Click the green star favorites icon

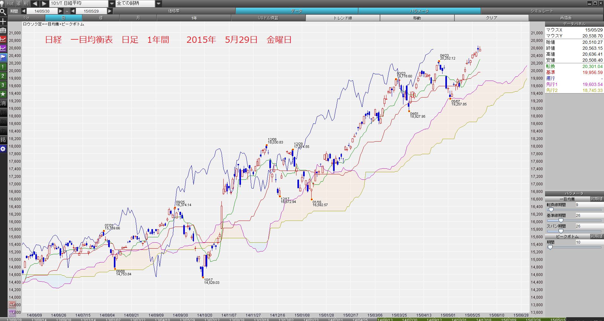pyautogui.click(x=3, y=94)
